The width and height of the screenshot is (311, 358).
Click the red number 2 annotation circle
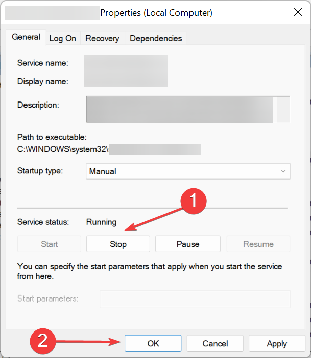point(43,341)
